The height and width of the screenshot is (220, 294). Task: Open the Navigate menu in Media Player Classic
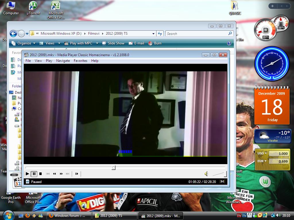coord(63,61)
